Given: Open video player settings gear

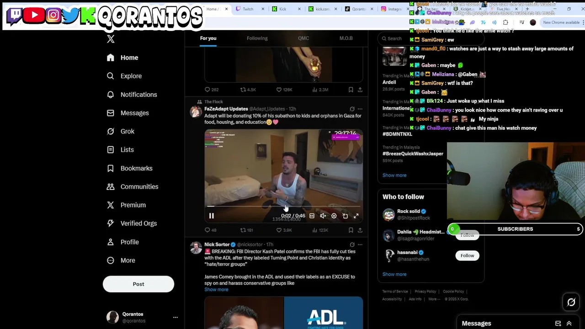Looking at the screenshot, I should [334, 216].
